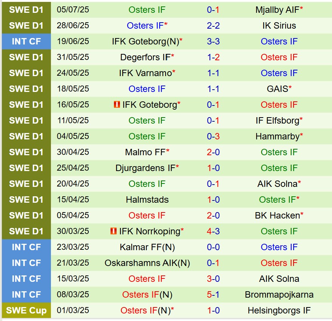Click Malmo FF team name
Screen dimensions: 332x321
point(146,152)
